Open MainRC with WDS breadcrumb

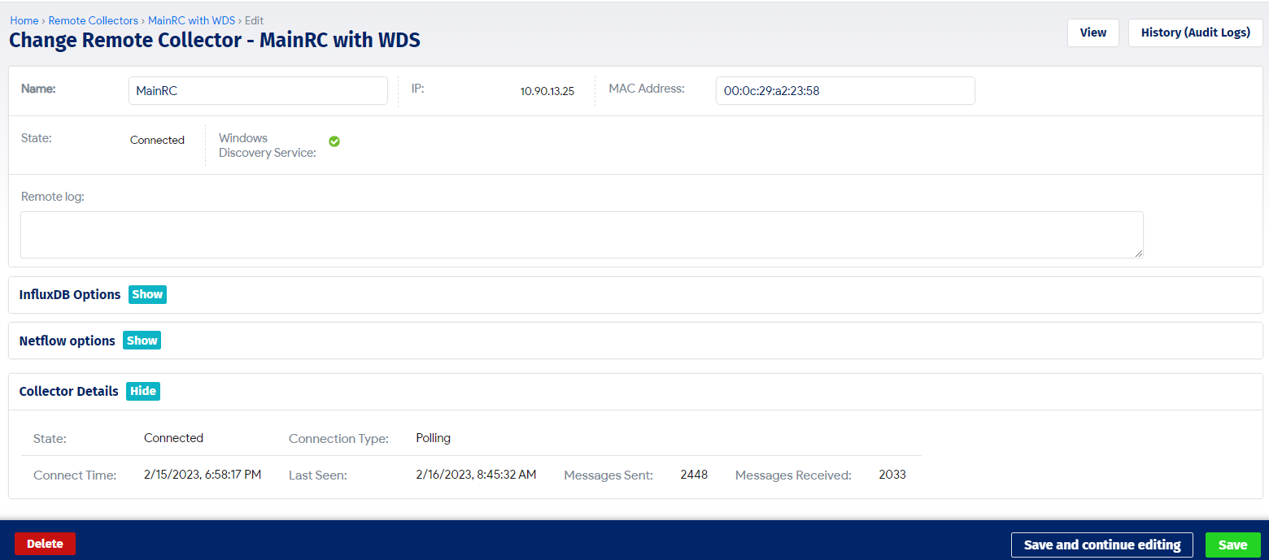click(x=191, y=20)
